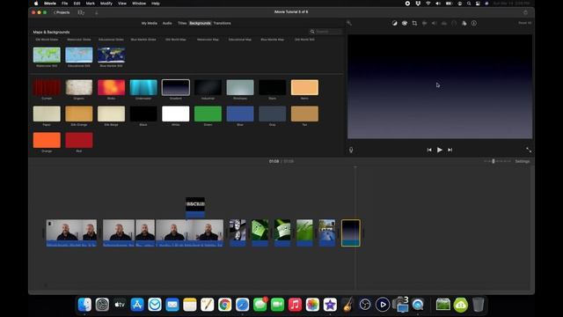The image size is (563, 317).
Task: Open the Help menu
Action: [x=156, y=4]
